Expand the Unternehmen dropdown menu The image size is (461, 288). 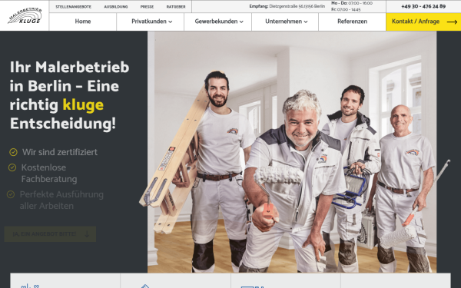[x=287, y=22]
